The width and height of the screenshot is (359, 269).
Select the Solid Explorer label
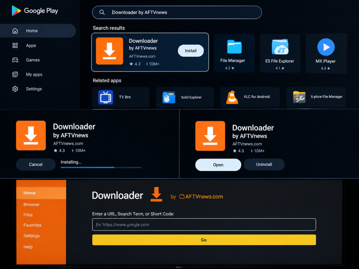(x=191, y=97)
